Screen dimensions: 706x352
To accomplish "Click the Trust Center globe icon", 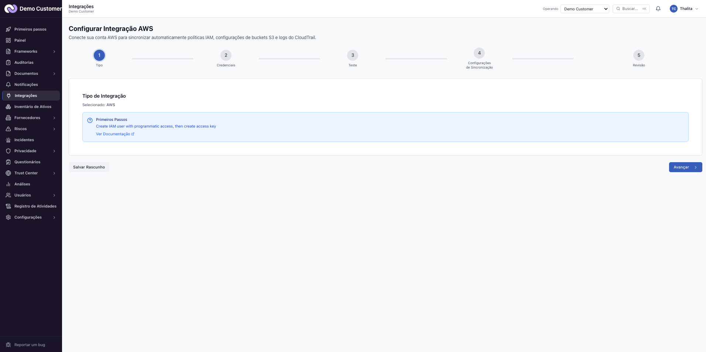I will pyautogui.click(x=8, y=173).
